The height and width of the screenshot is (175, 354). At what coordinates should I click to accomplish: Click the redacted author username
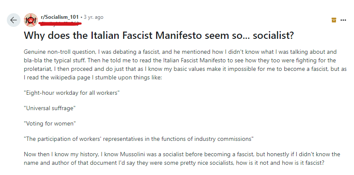[60, 23]
